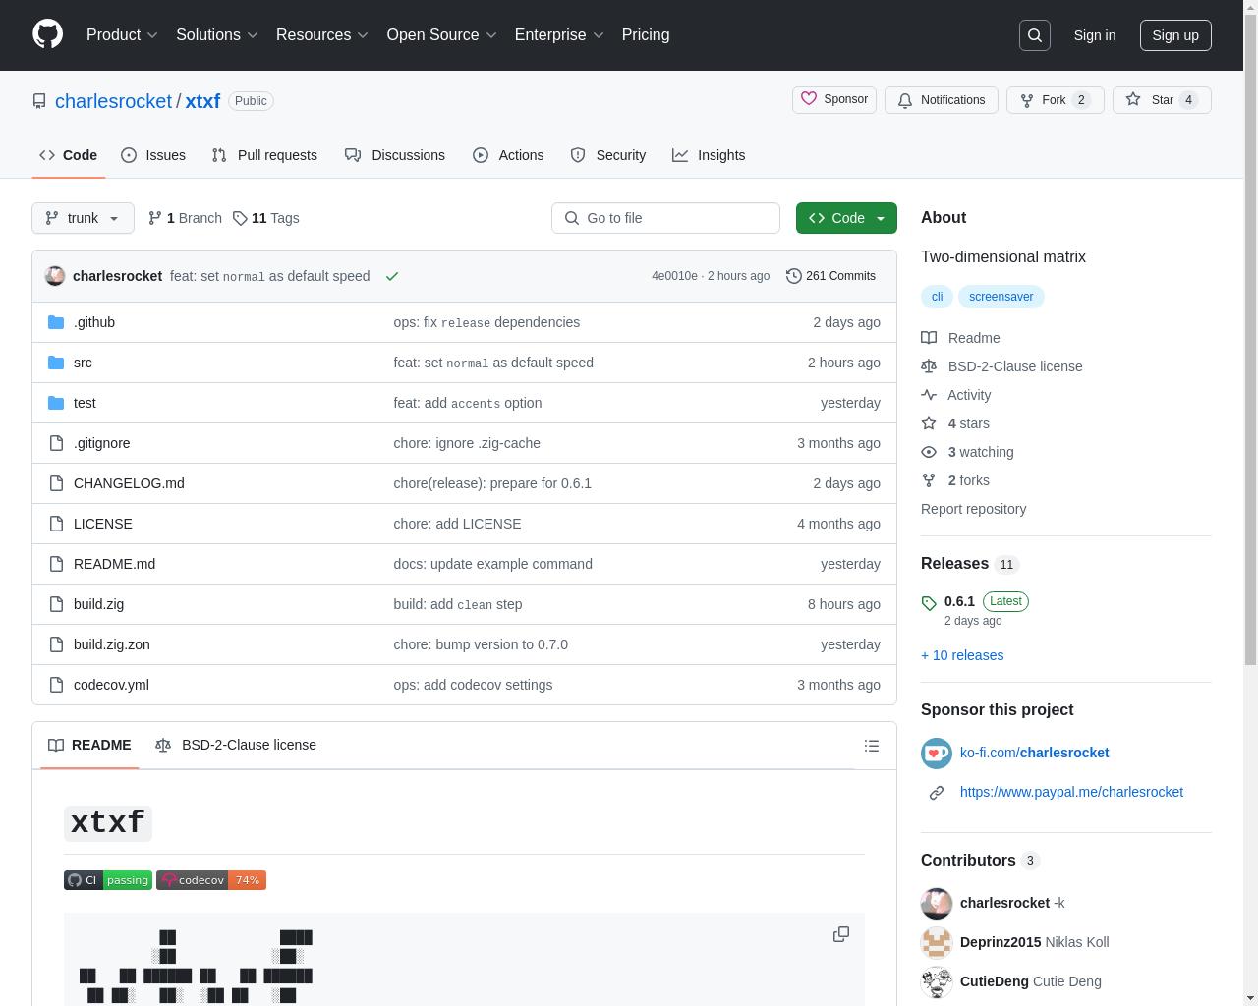Click the LICENSE file icon

(x=56, y=524)
